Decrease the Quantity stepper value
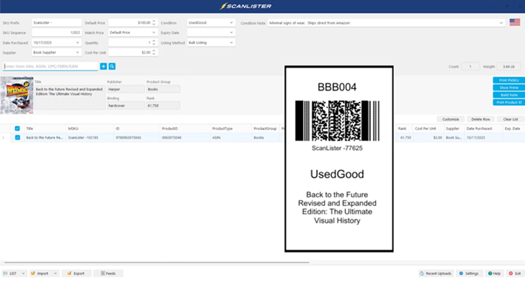The image size is (525, 281). coord(154,44)
